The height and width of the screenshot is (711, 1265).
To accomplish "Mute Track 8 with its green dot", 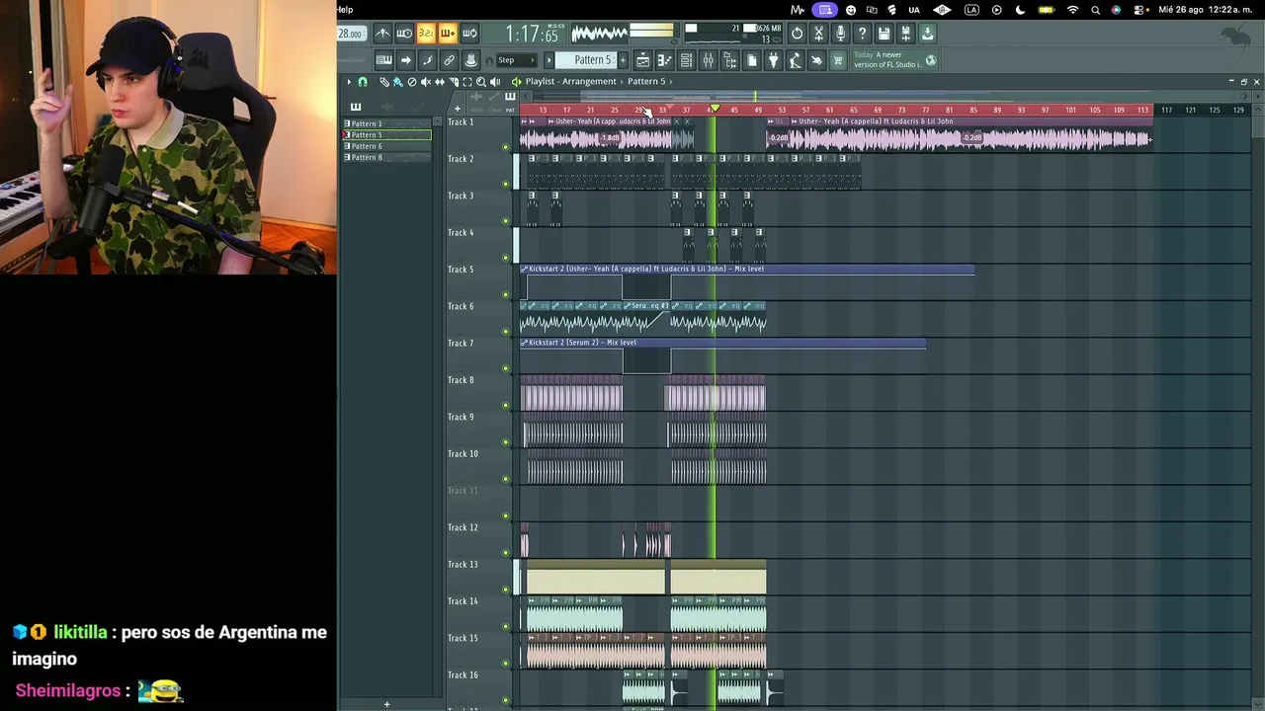I will [506, 405].
